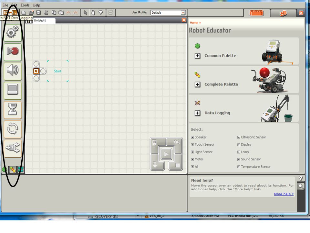This screenshot has width=310, height=233.
Task: Select the Pointer tool
Action: pyautogui.click(x=86, y=13)
